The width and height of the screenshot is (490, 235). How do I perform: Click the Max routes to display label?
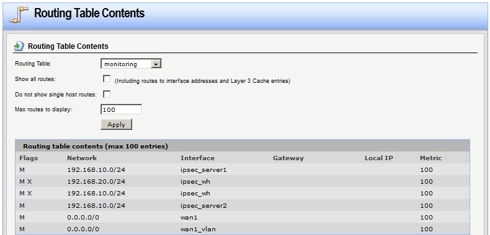click(x=44, y=109)
